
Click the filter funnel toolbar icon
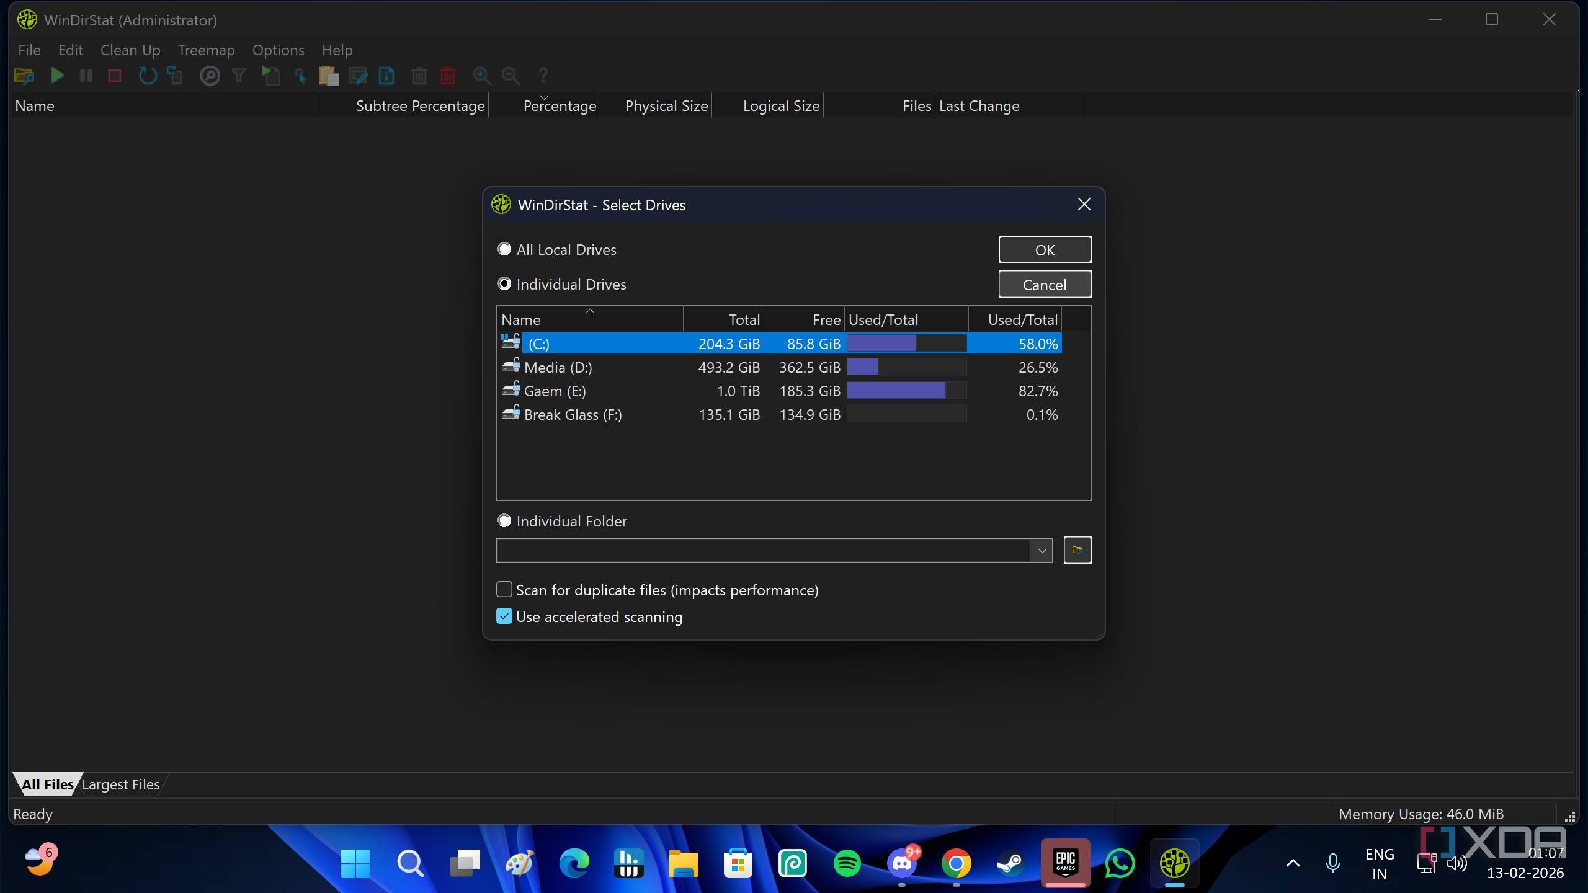(239, 76)
